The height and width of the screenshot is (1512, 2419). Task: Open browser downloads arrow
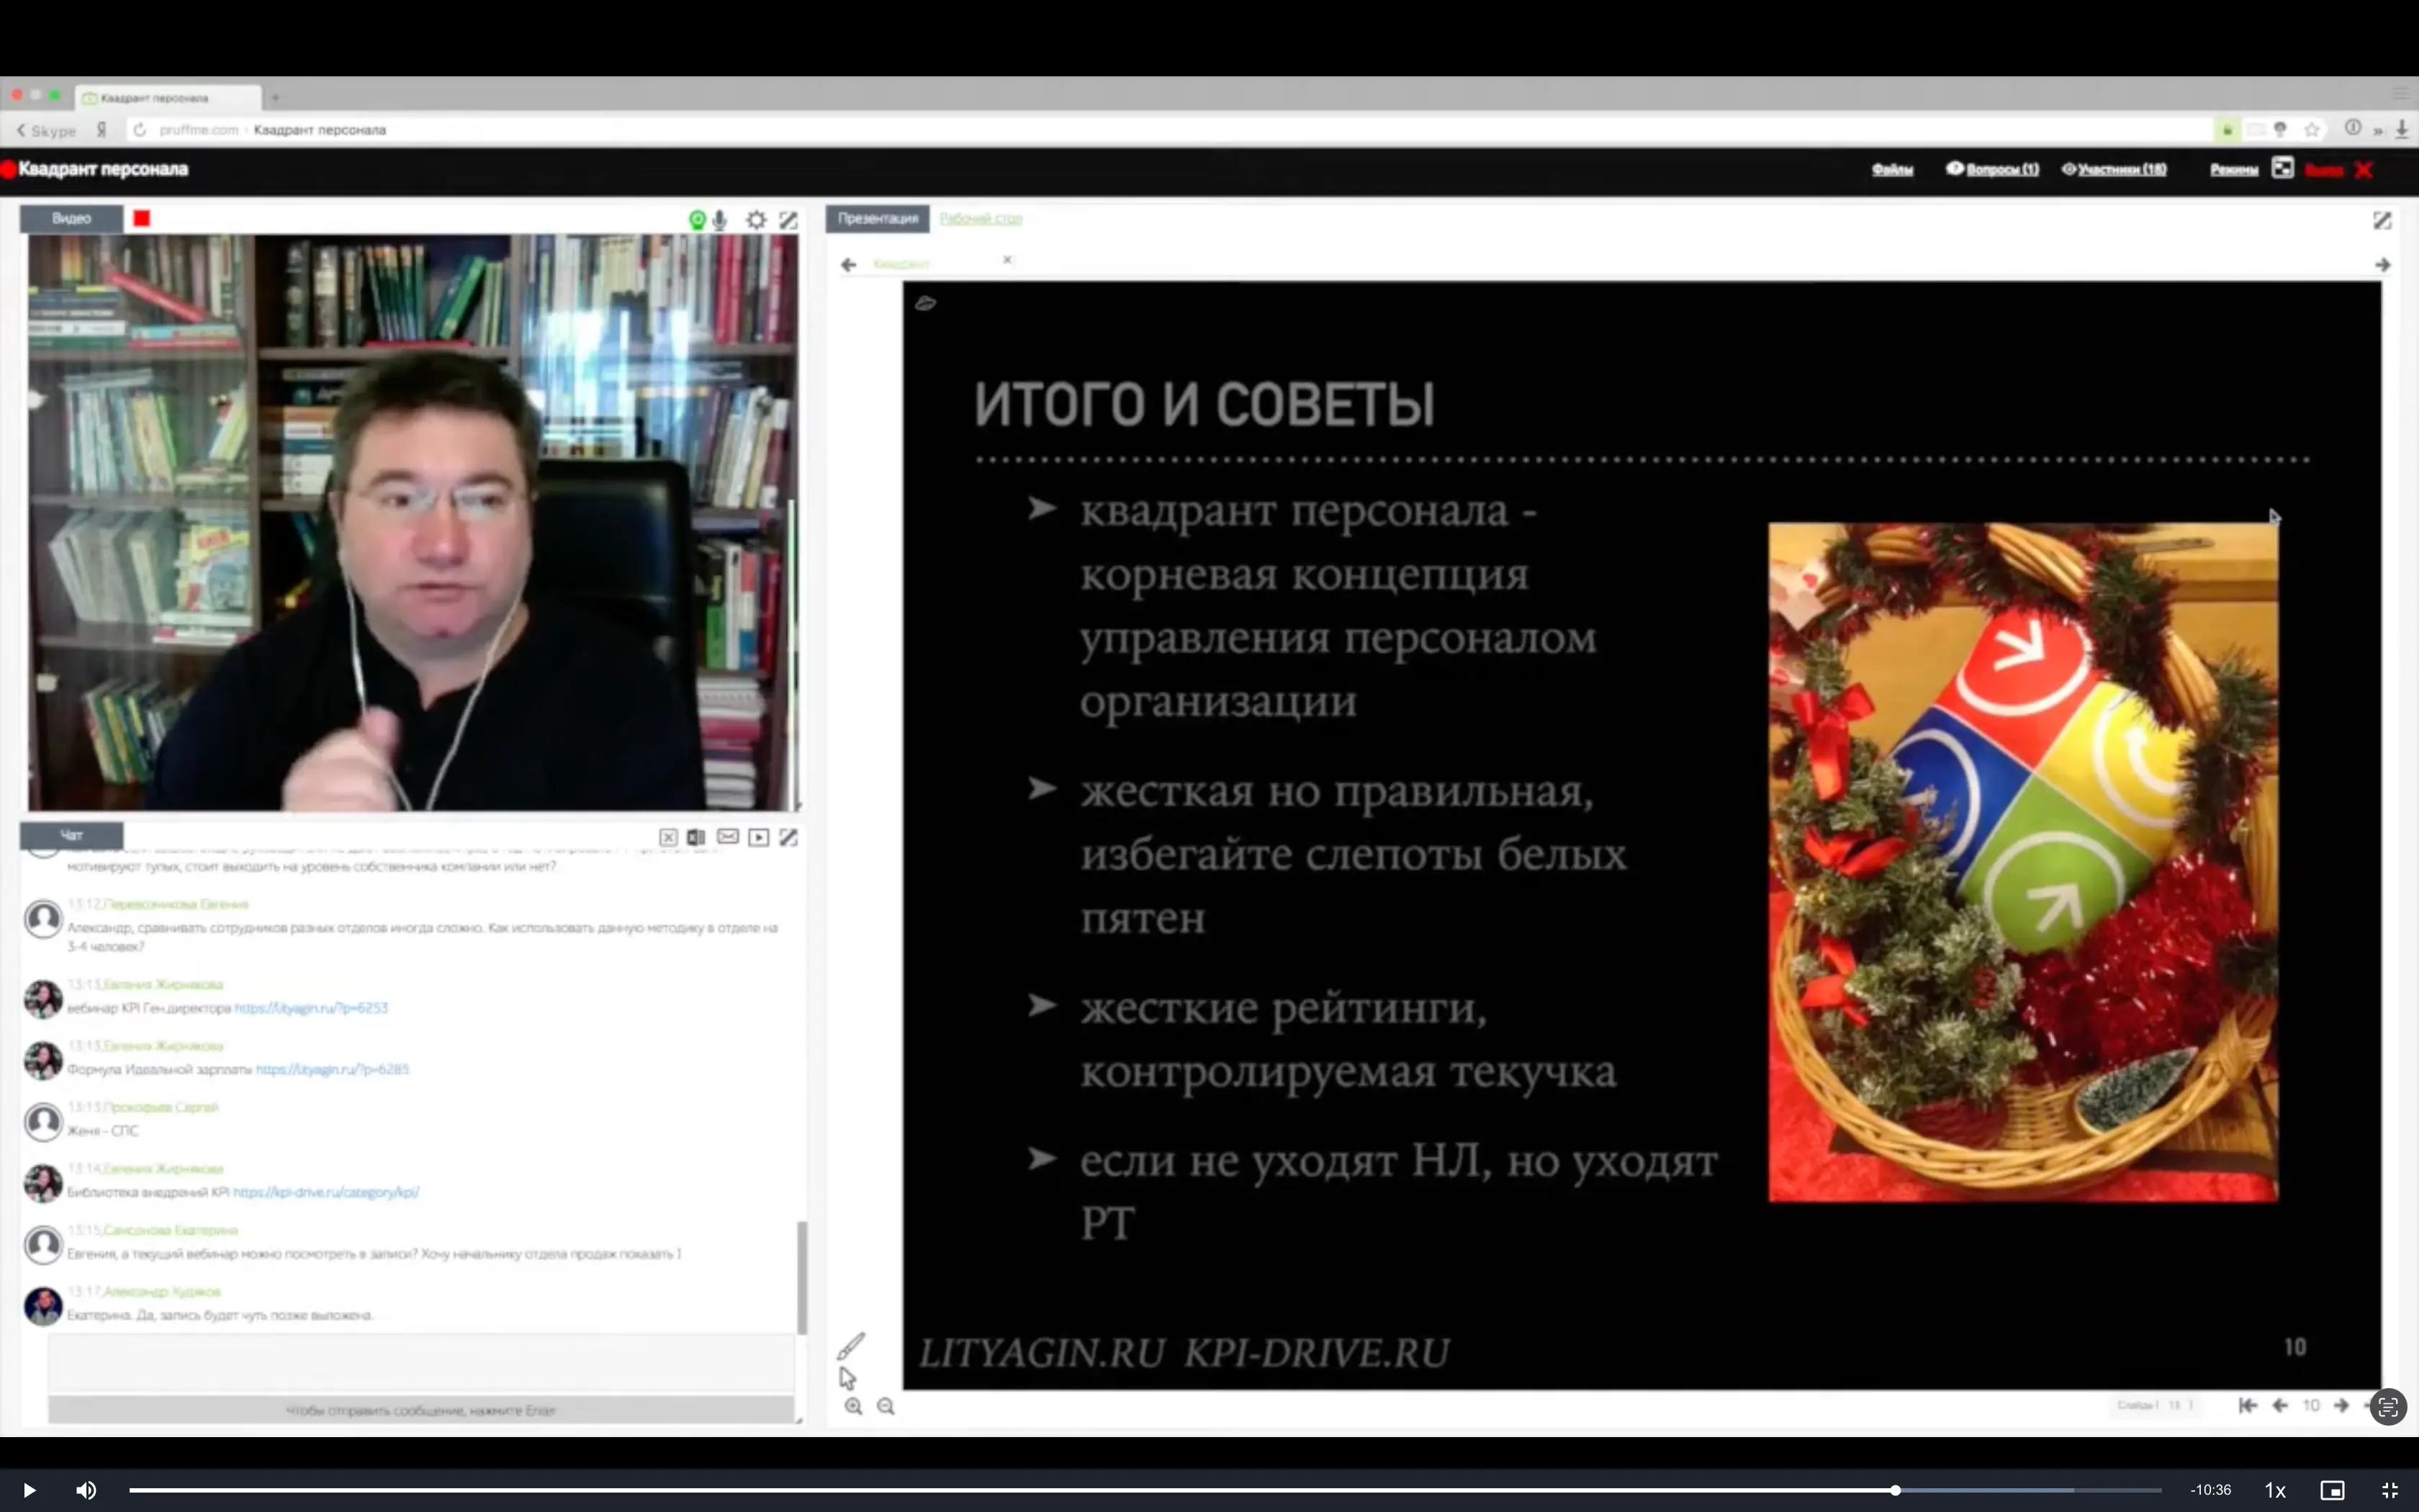[x=2402, y=129]
